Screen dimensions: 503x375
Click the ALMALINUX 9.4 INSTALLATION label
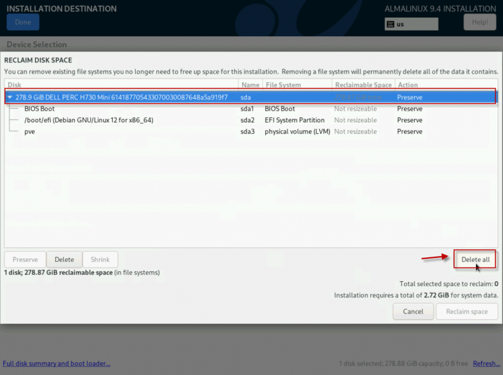[440, 9]
